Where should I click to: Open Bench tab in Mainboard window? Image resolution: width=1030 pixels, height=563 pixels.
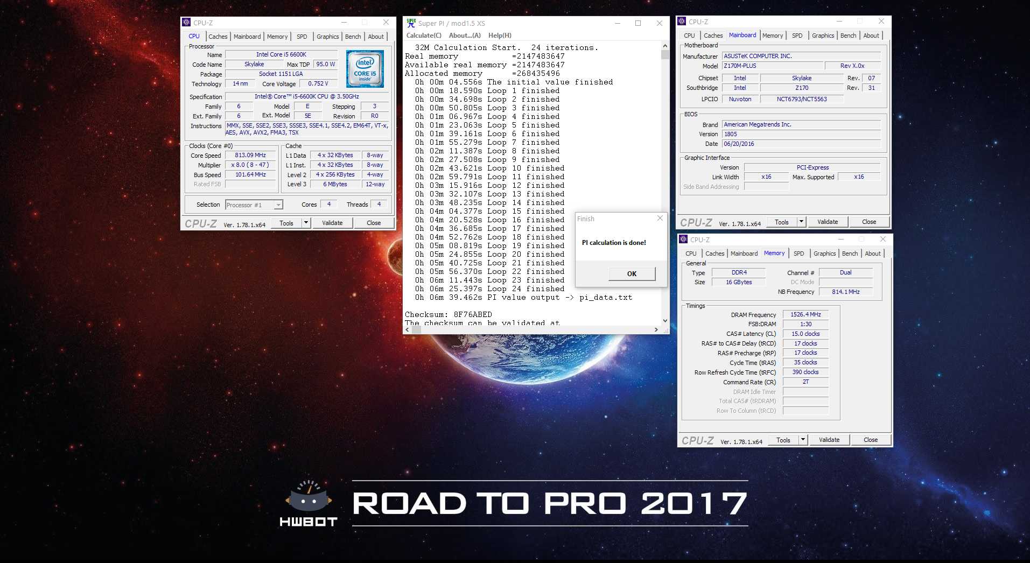[x=849, y=36]
